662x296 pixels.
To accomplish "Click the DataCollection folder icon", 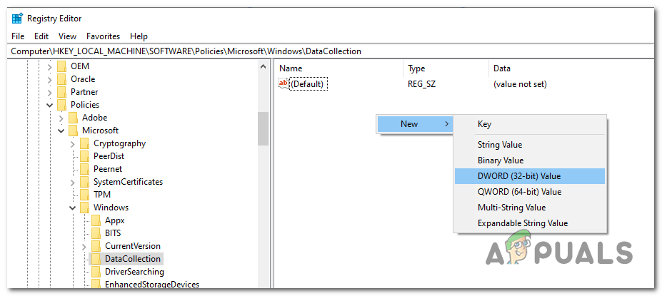I will point(96,259).
